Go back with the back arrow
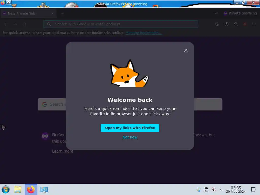260x195 pixels. [6, 24]
